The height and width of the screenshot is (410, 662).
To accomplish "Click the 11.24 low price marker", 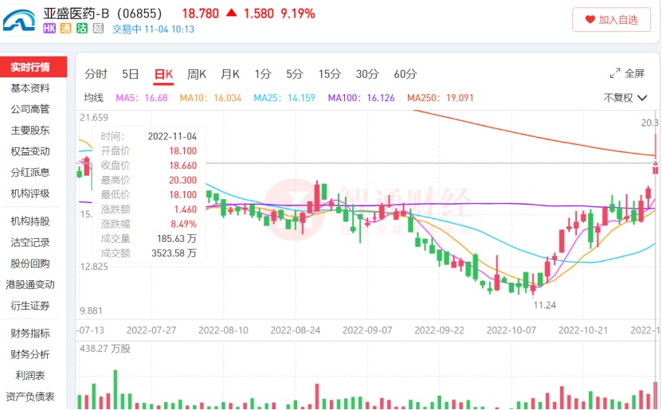I will (x=545, y=305).
